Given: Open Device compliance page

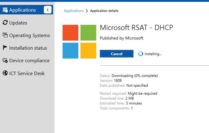Looking at the screenshot, I should pos(29,61).
